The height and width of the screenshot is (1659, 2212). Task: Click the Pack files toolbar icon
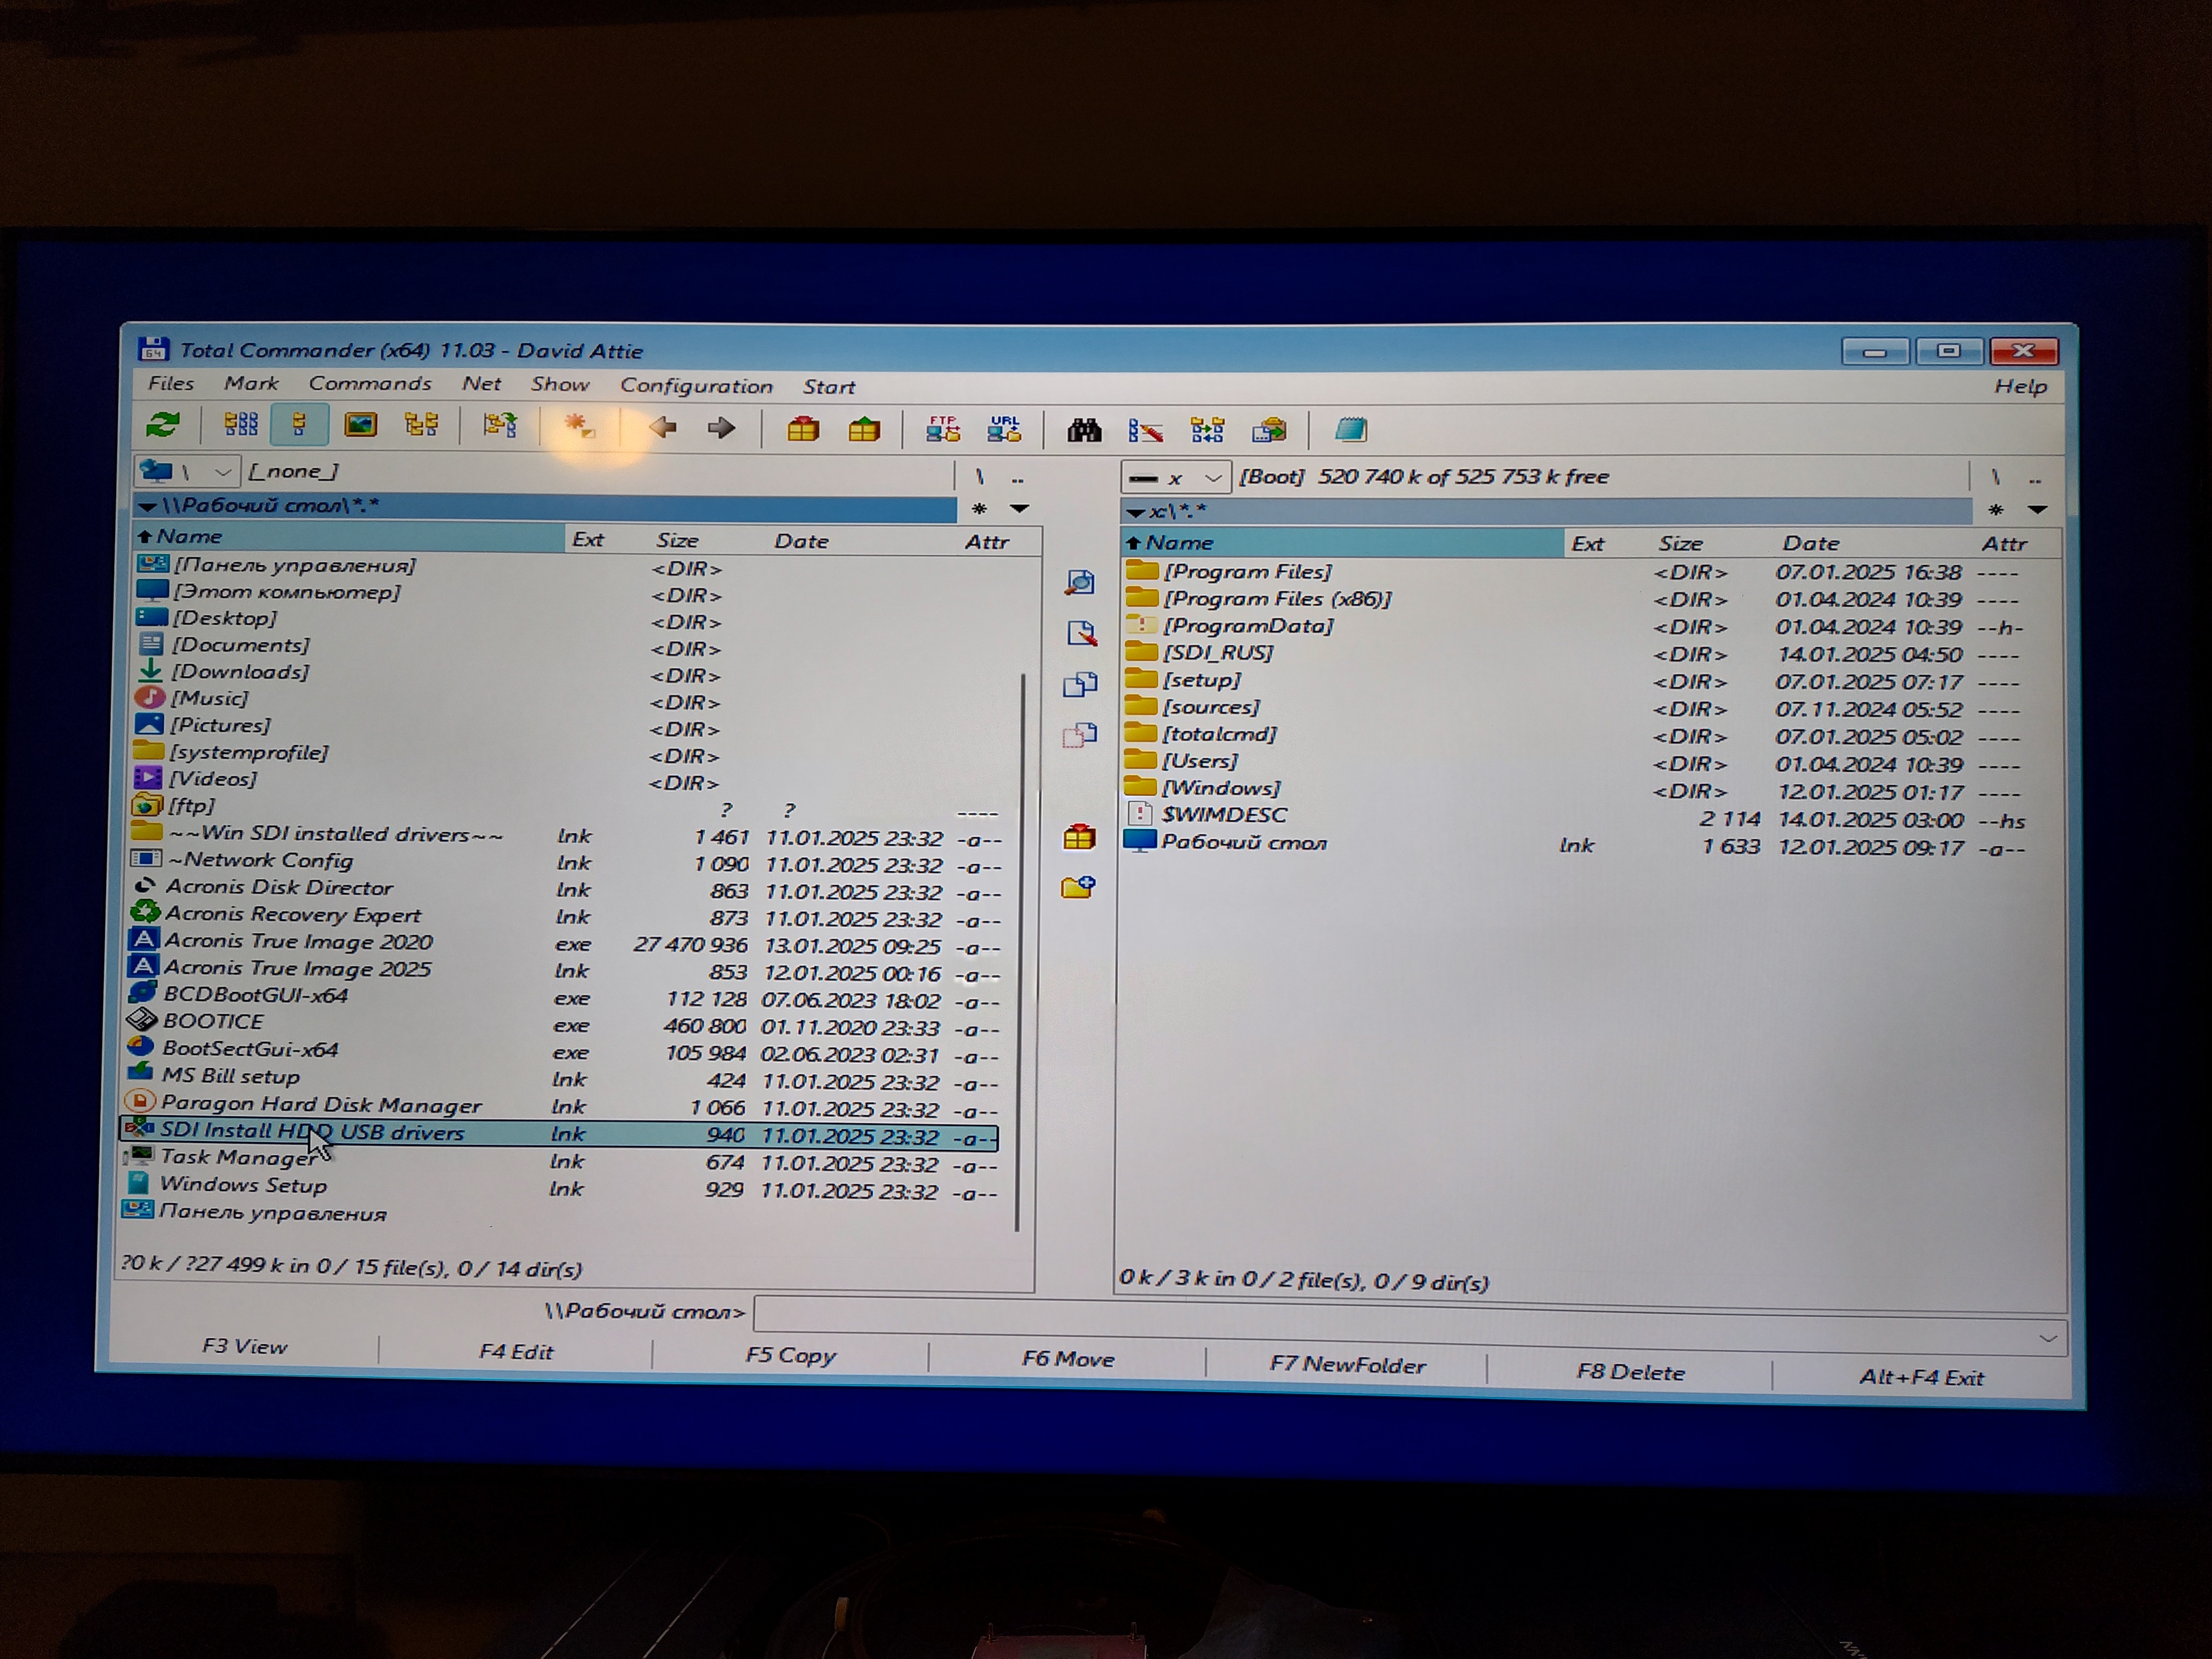click(802, 430)
